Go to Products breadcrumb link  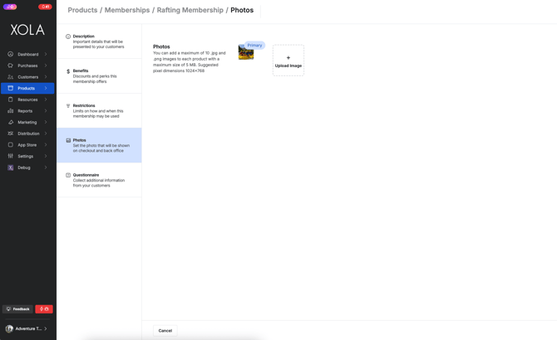coord(82,10)
